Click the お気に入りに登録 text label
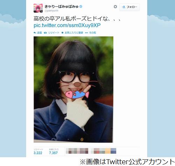175x166 pixels. 74,33
